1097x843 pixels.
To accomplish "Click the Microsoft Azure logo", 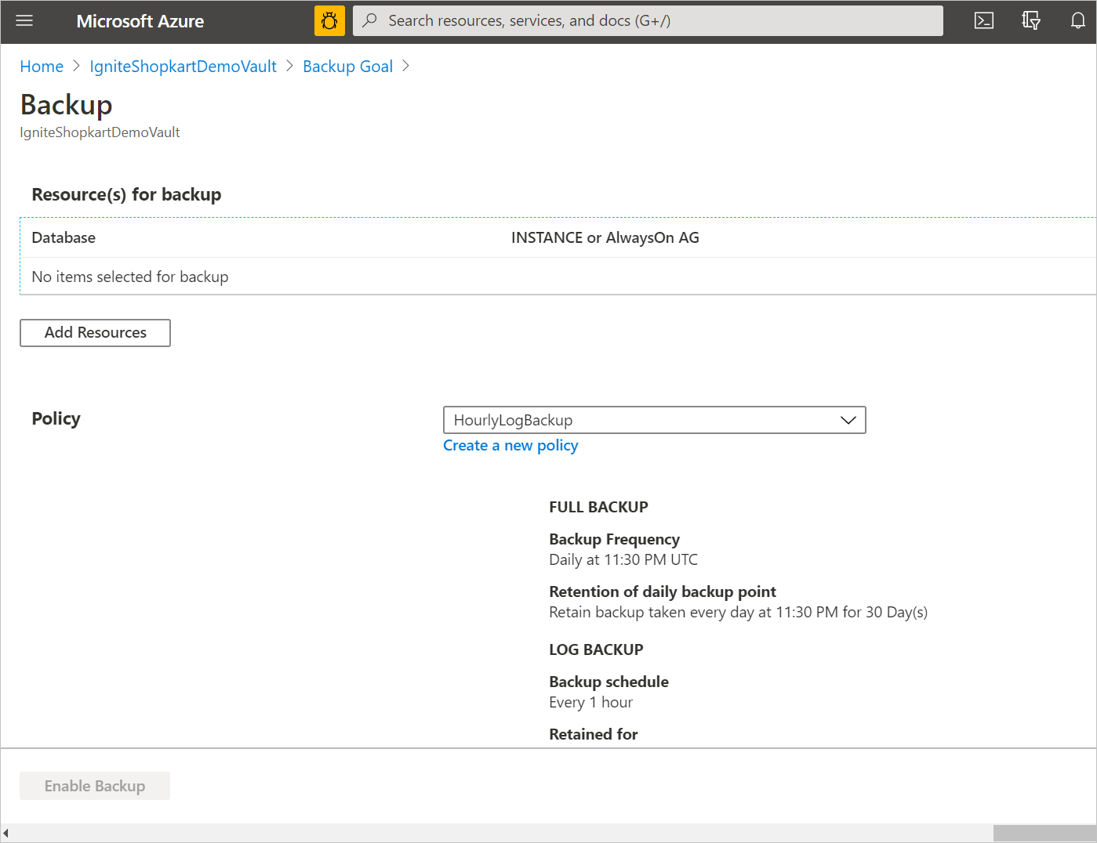I will click(x=140, y=20).
